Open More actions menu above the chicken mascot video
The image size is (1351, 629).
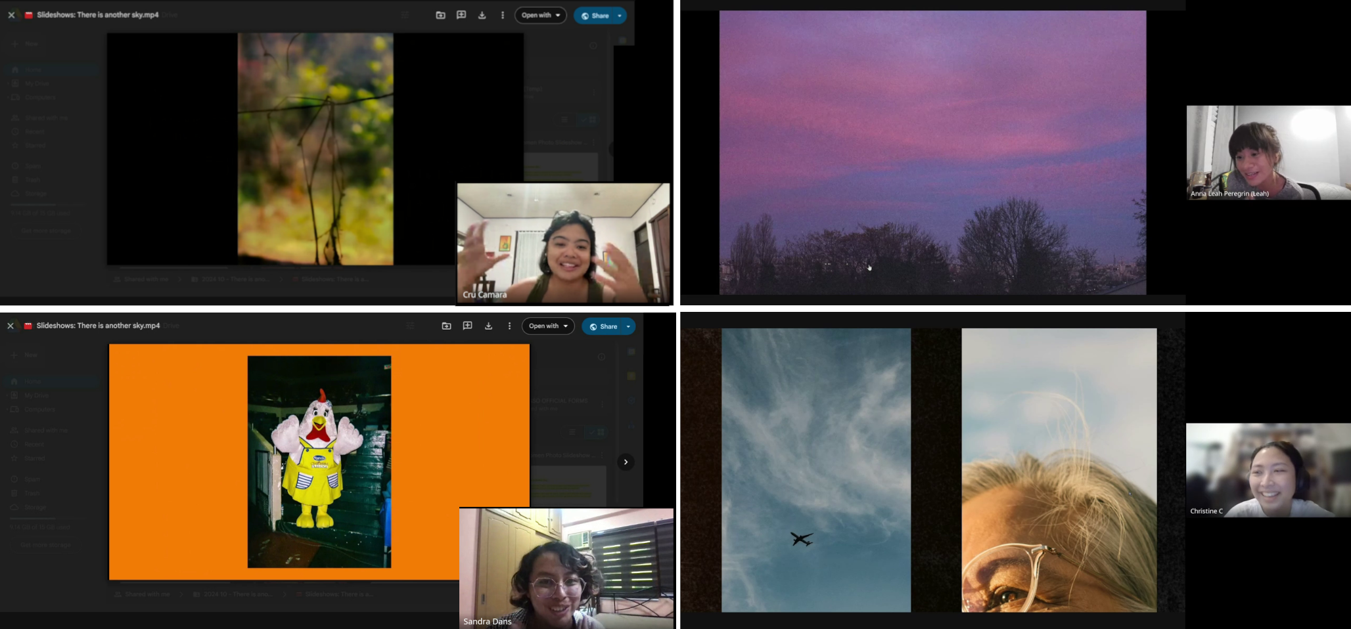pos(509,326)
